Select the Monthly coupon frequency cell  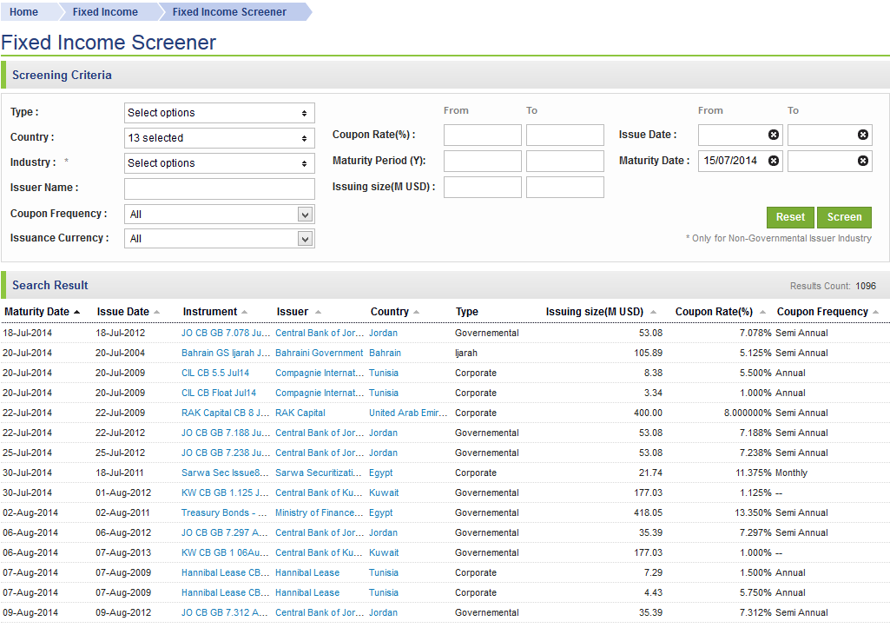791,473
